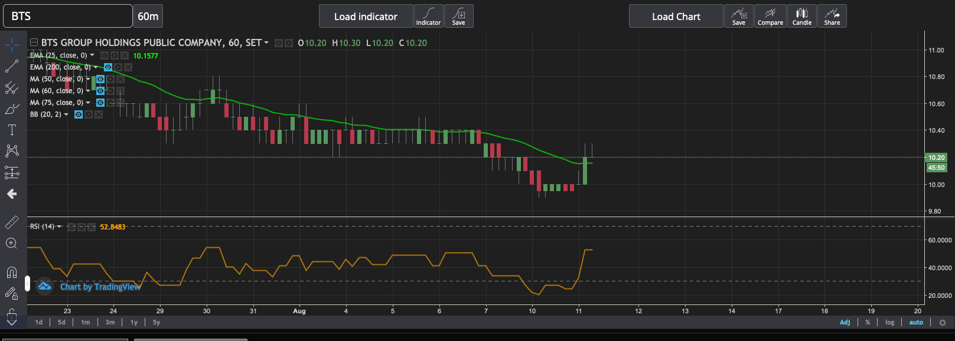Remove RSI (14) indicator with X

click(x=92, y=227)
